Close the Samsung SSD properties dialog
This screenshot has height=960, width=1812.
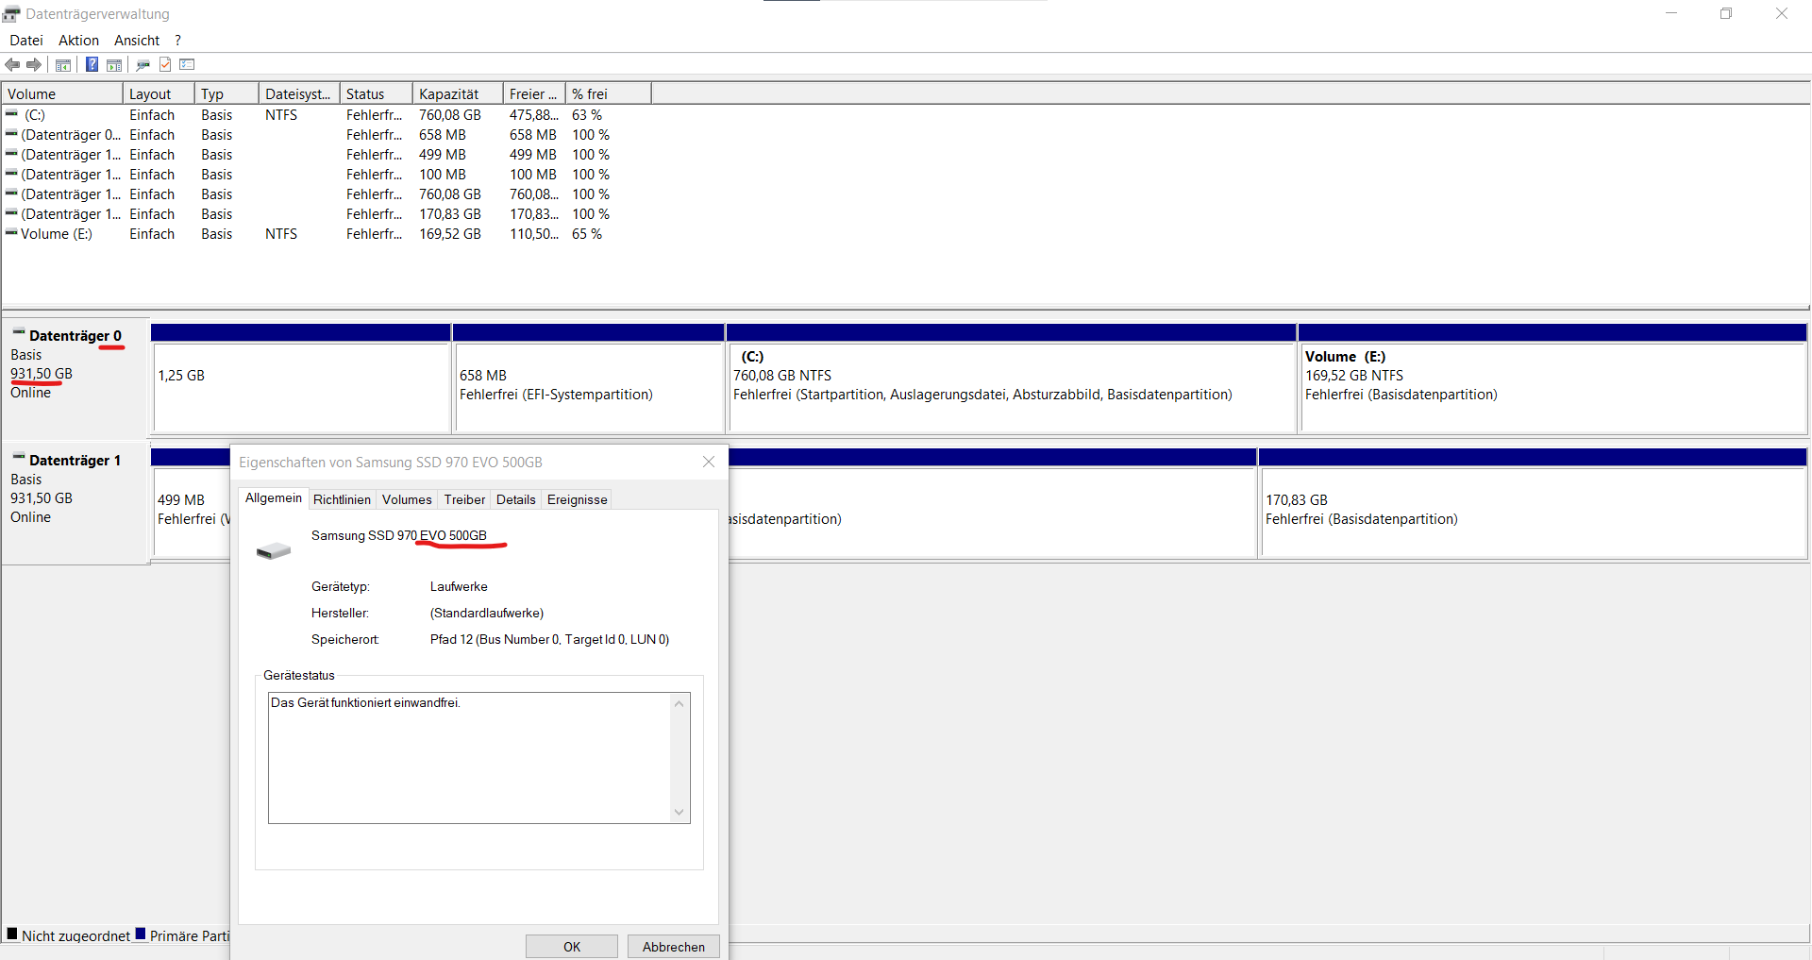(709, 462)
